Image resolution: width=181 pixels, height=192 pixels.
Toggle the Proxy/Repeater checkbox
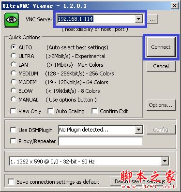pyautogui.click(x=13, y=141)
